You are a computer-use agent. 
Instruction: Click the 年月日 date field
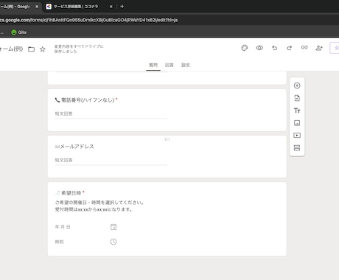(86, 227)
